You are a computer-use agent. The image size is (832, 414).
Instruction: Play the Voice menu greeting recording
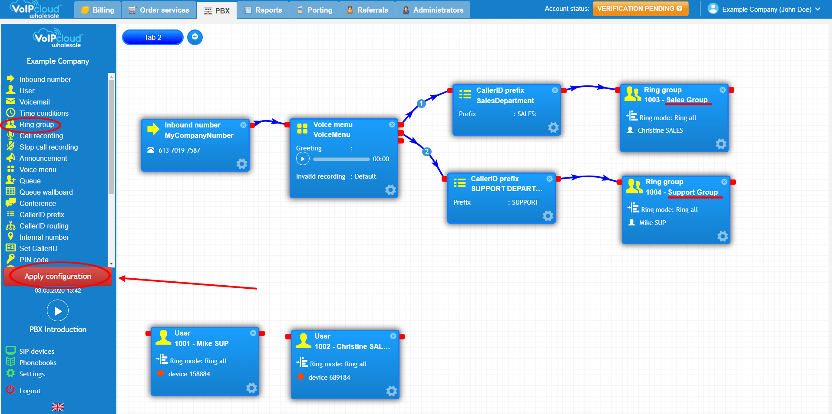click(x=303, y=159)
